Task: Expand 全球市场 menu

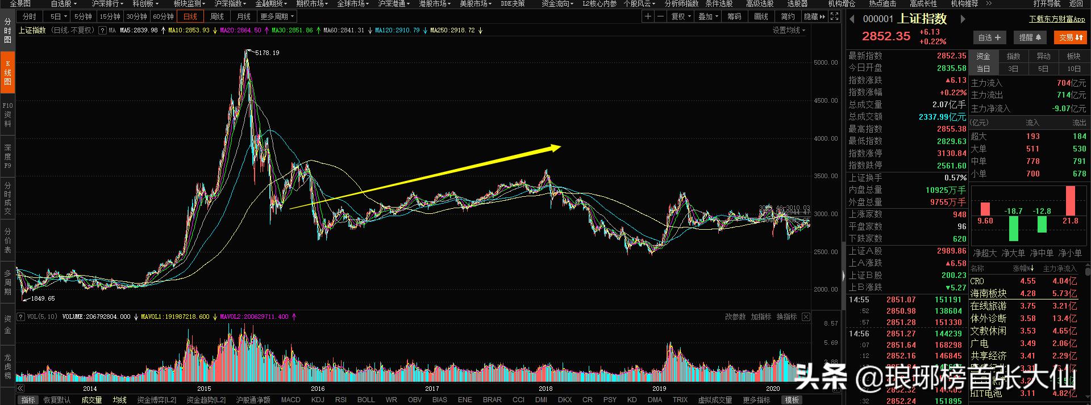Action: [x=353, y=3]
